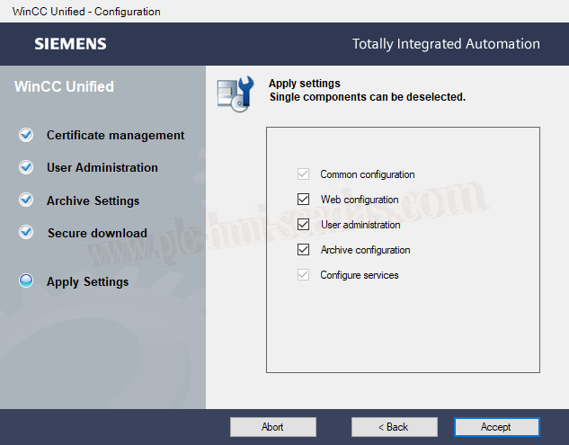Click the WinCC Unified - Configuration title bar

87,12
